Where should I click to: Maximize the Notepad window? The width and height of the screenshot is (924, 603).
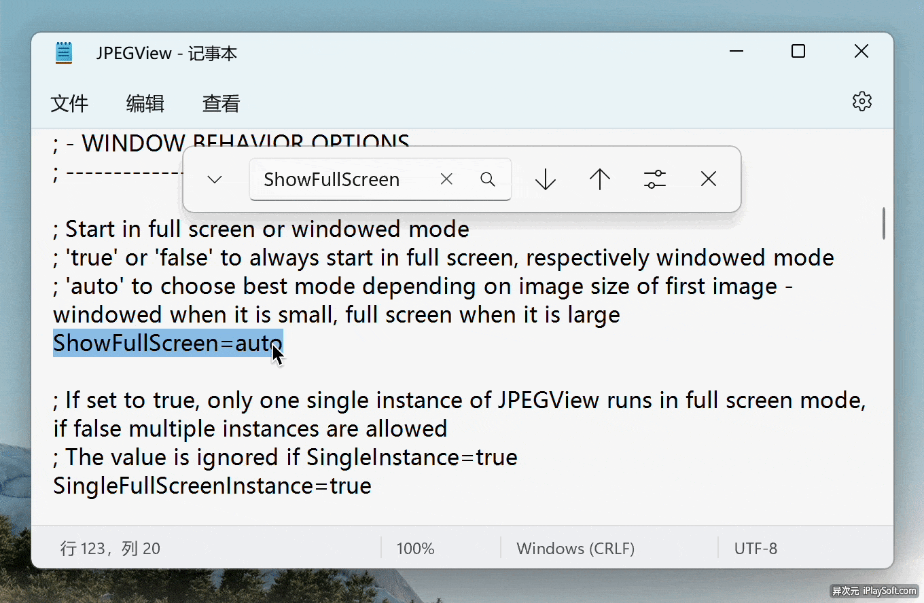798,52
